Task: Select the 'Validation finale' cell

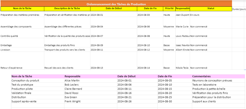Action: pos(38,93)
